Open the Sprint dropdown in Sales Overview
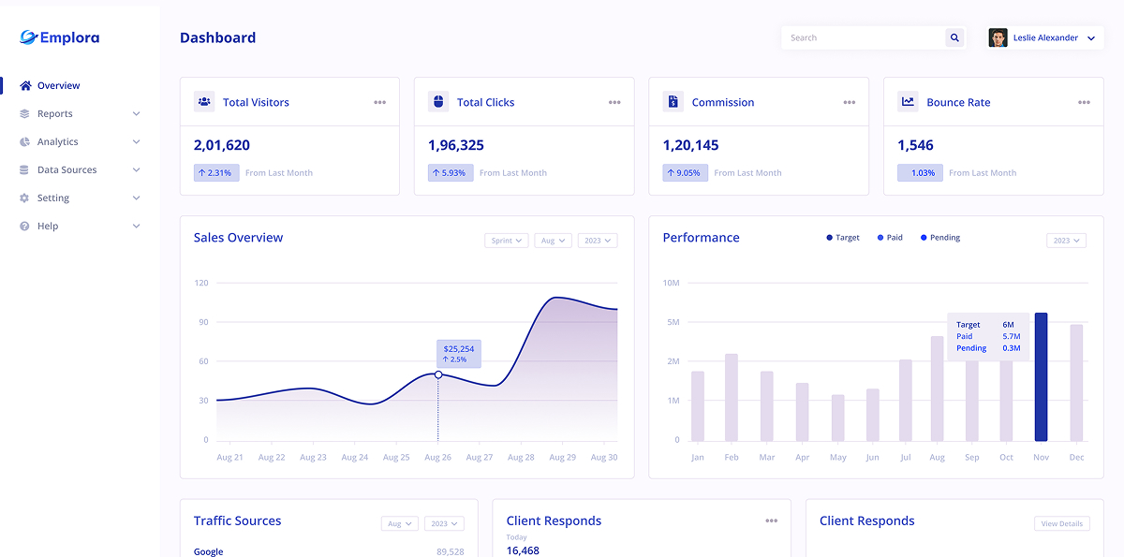This screenshot has width=1124, height=557. 506,240
